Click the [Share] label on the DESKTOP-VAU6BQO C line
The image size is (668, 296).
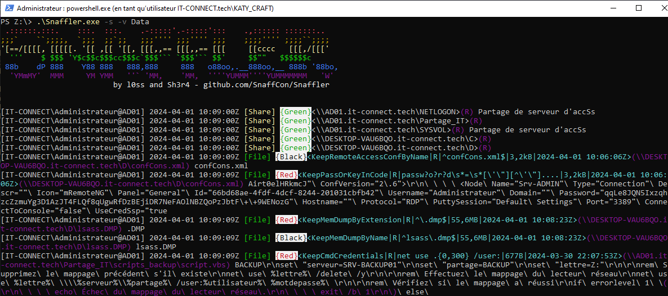(260, 138)
